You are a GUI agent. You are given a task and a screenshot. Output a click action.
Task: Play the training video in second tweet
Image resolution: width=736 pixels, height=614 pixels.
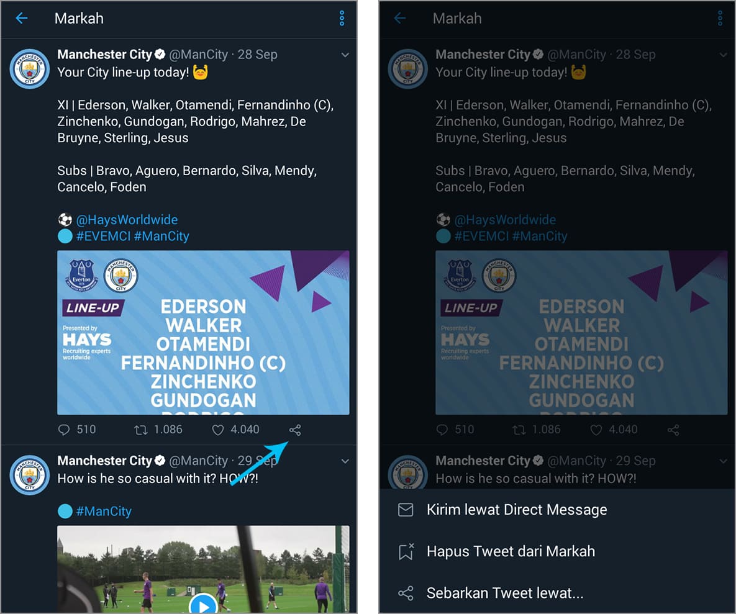[x=202, y=605]
